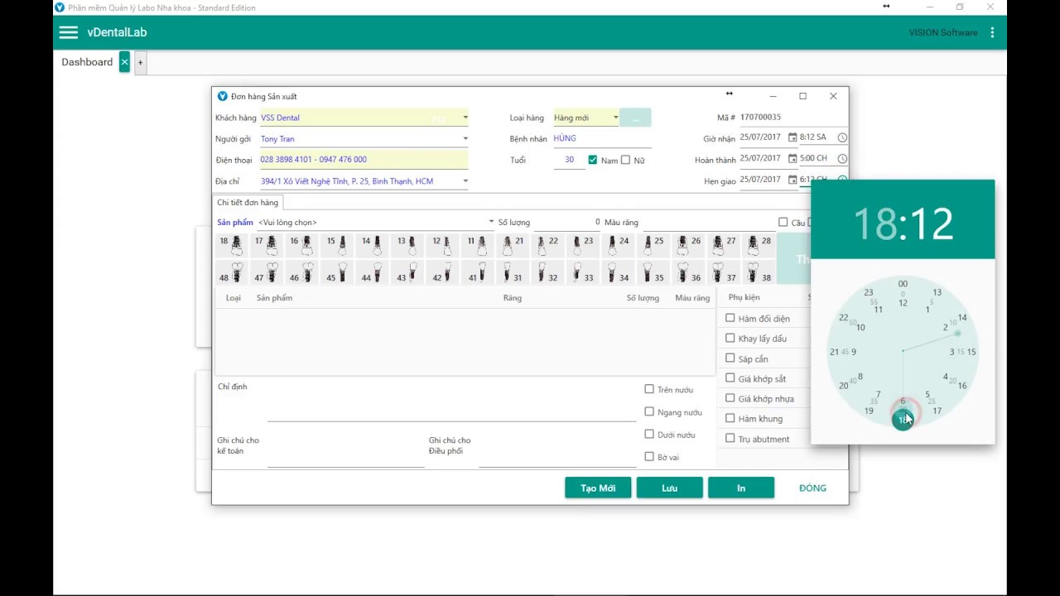The width and height of the screenshot is (1060, 596).
Task: Pick hour 23 on the clock
Action: [x=868, y=292]
